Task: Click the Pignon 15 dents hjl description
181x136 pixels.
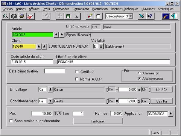Action: (118, 35)
